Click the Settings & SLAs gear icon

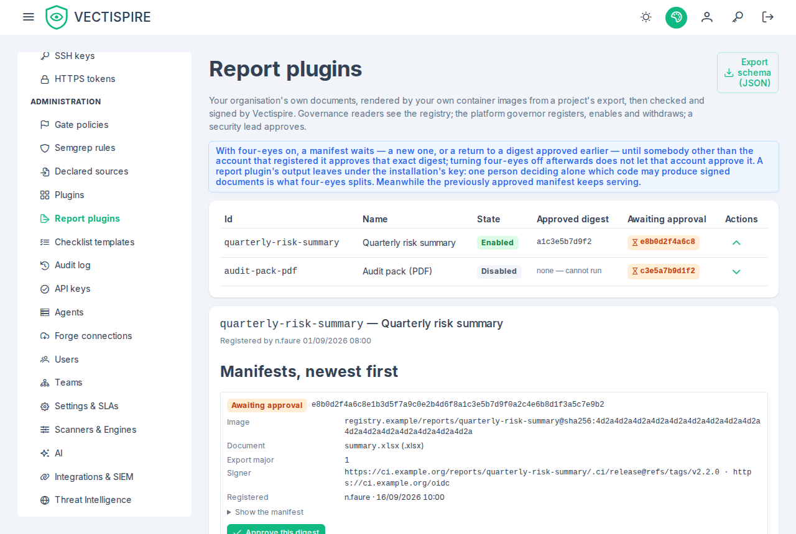(45, 406)
